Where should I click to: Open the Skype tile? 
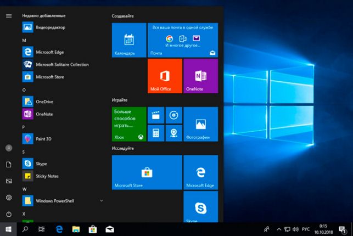coord(200,206)
